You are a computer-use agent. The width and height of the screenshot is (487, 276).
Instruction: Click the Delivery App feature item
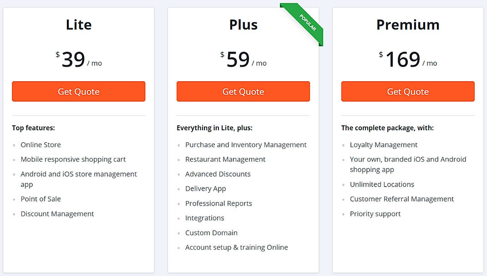206,188
